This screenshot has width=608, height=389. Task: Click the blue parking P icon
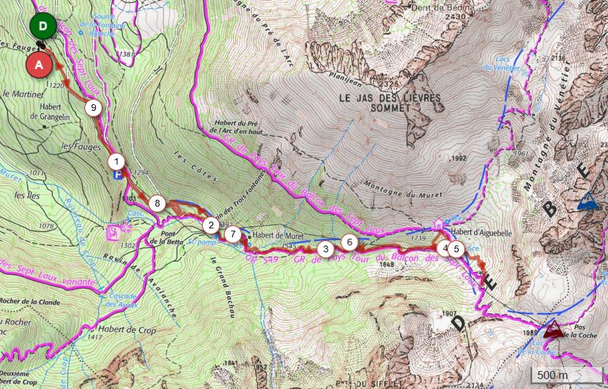click(x=117, y=175)
